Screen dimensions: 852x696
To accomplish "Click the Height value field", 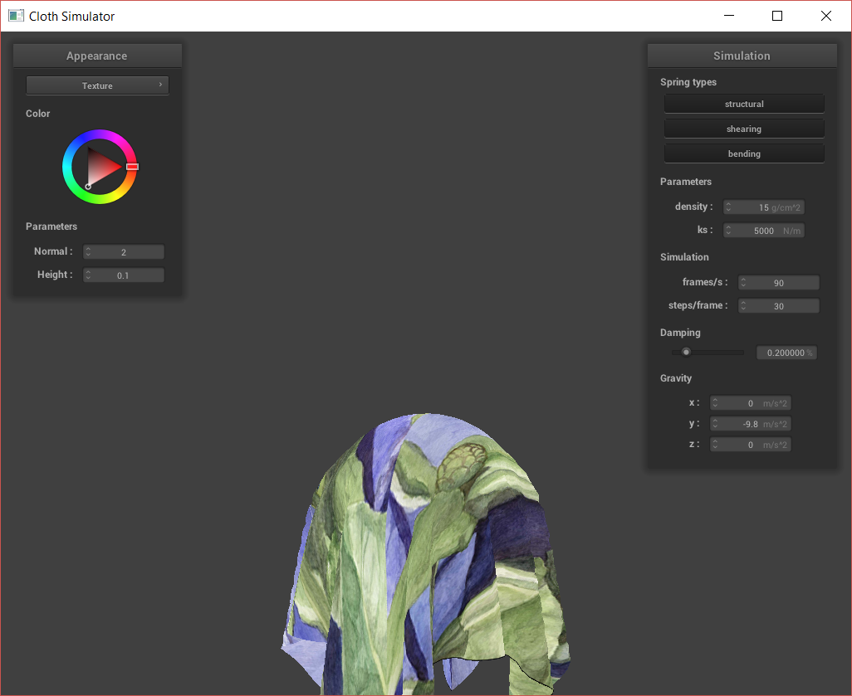I will click(x=124, y=275).
